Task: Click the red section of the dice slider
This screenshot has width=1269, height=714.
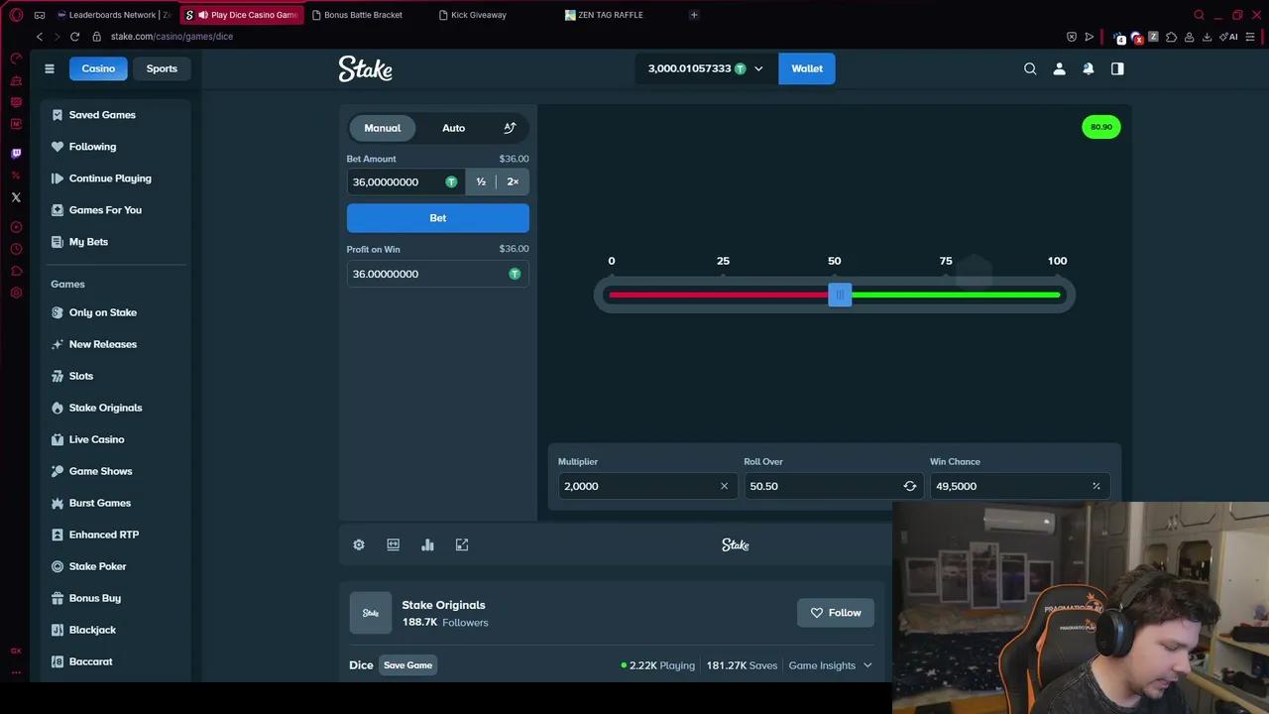Action: pyautogui.click(x=719, y=295)
